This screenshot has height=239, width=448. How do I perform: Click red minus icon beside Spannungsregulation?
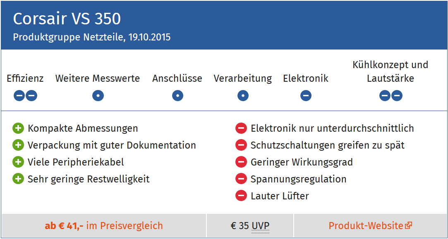click(x=241, y=179)
